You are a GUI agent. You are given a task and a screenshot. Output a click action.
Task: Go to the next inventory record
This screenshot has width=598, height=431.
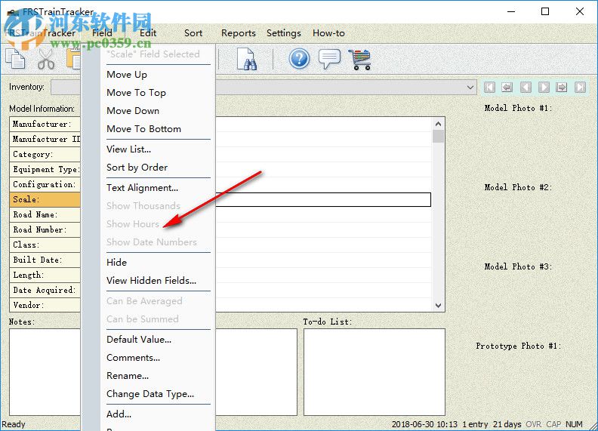coord(544,88)
